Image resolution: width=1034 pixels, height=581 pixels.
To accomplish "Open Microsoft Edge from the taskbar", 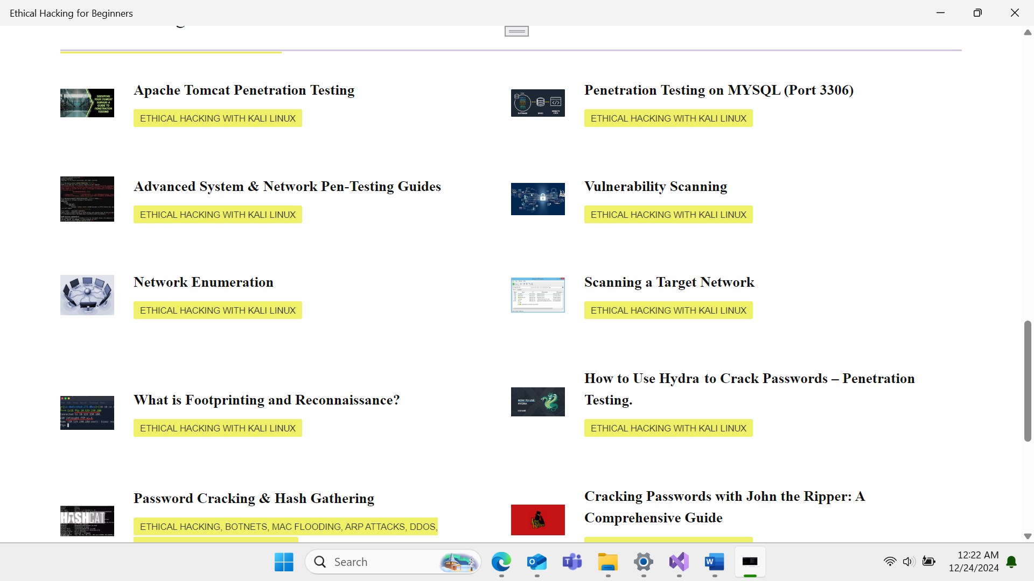I will pos(501,562).
